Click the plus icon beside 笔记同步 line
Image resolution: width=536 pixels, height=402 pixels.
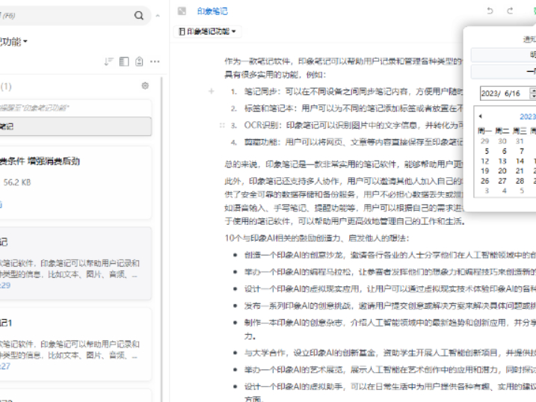212,91
